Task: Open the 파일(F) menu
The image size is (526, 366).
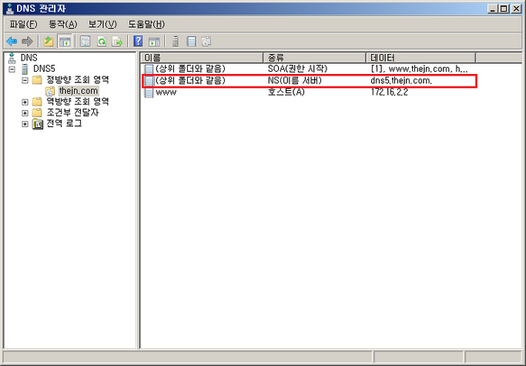Action: click(x=23, y=24)
